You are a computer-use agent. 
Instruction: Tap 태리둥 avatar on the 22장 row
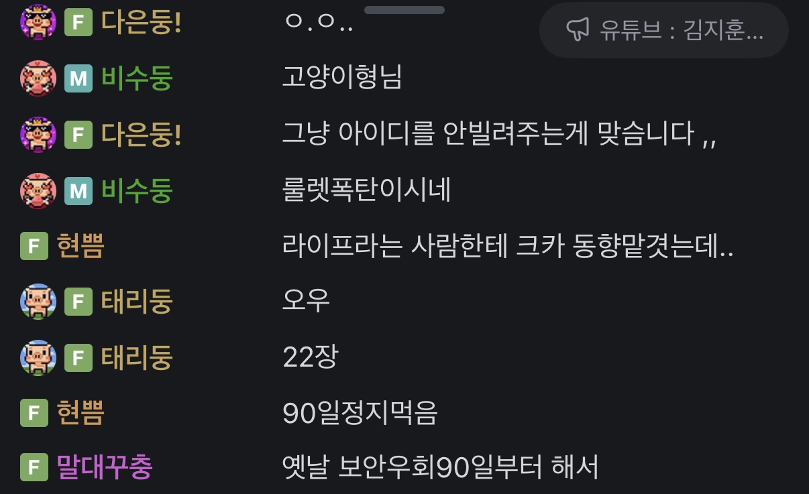point(38,358)
